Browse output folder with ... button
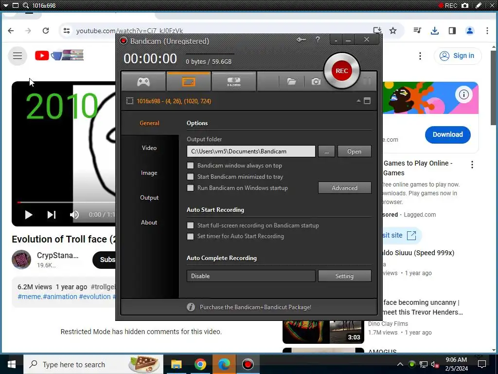Screen dimensions: 498x374 (x=326, y=151)
